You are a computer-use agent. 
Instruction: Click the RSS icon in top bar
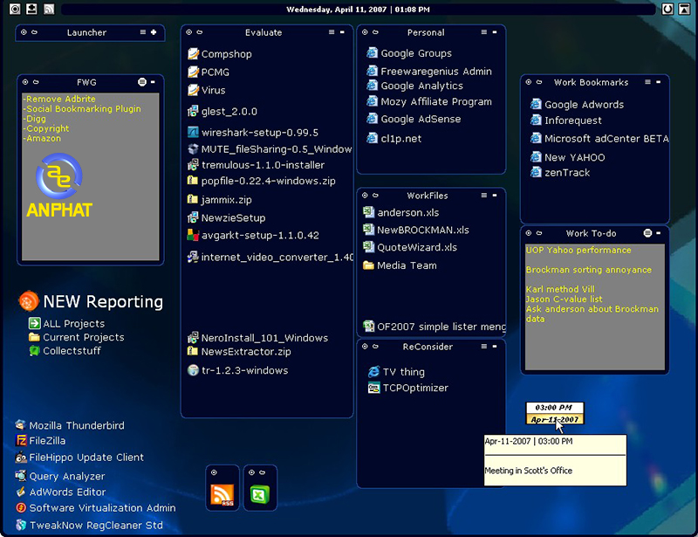click(x=49, y=10)
